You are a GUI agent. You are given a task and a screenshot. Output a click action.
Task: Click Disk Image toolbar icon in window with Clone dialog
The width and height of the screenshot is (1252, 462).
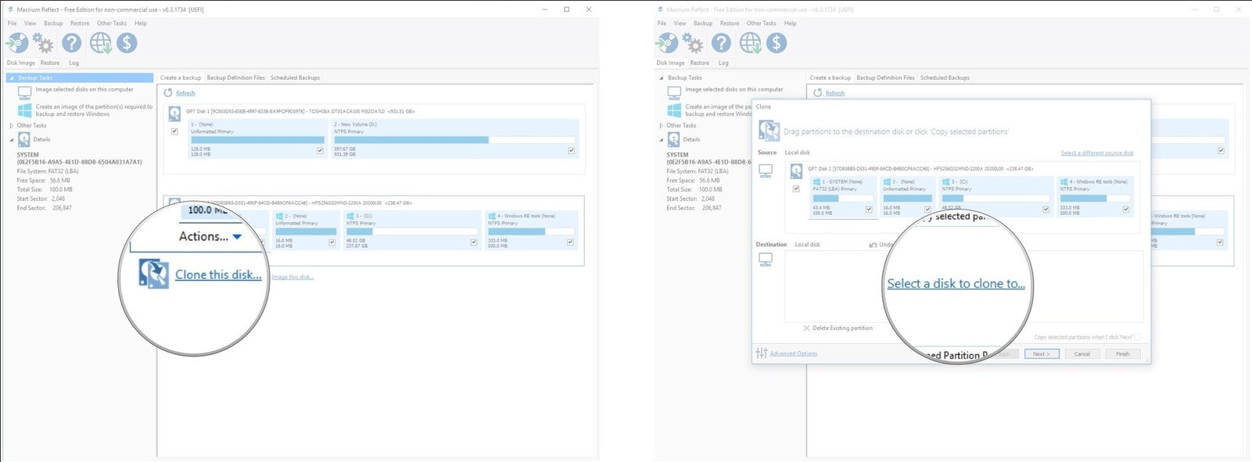pos(667,43)
